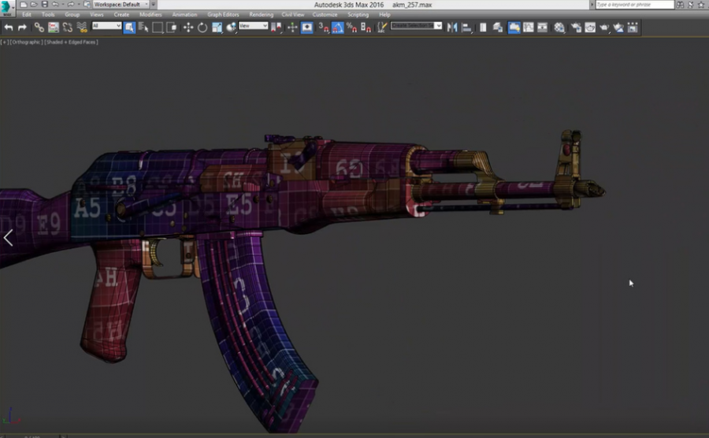Open the Customize menu
Screen dimensions: 709x438
pos(325,14)
